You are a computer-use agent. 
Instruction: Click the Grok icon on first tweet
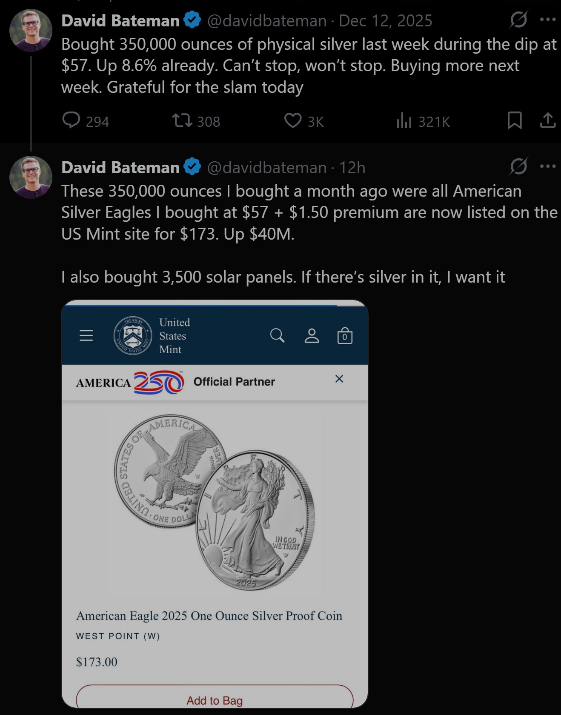(519, 20)
